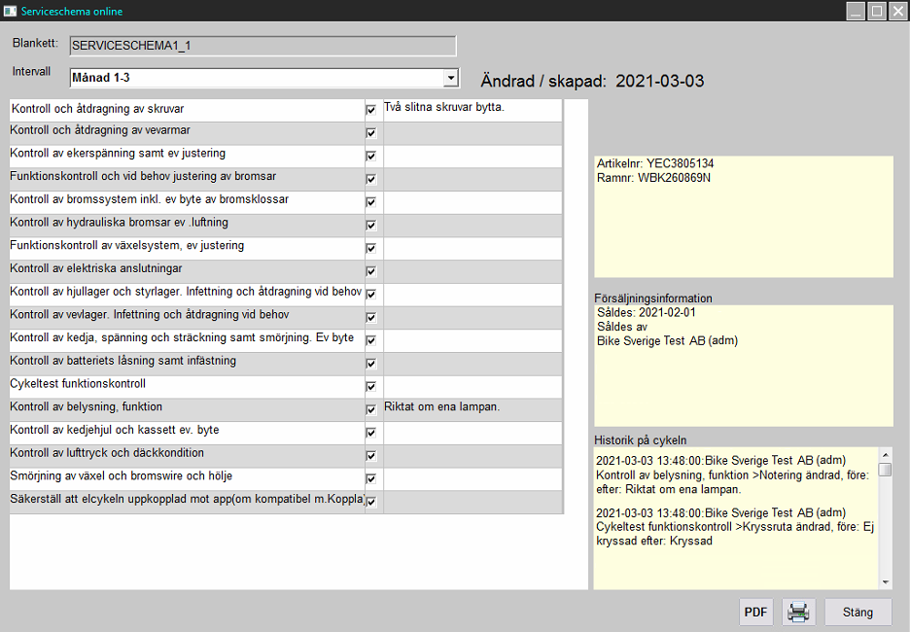Maximize the Serviceschema online window
The height and width of the screenshot is (632, 910).
[876, 11]
